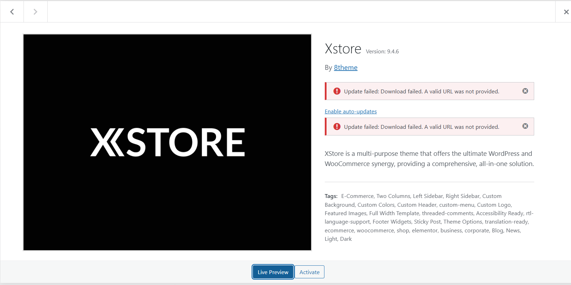Click the second 'Update failed' message text
The width and height of the screenshot is (571, 285).
[421, 127]
